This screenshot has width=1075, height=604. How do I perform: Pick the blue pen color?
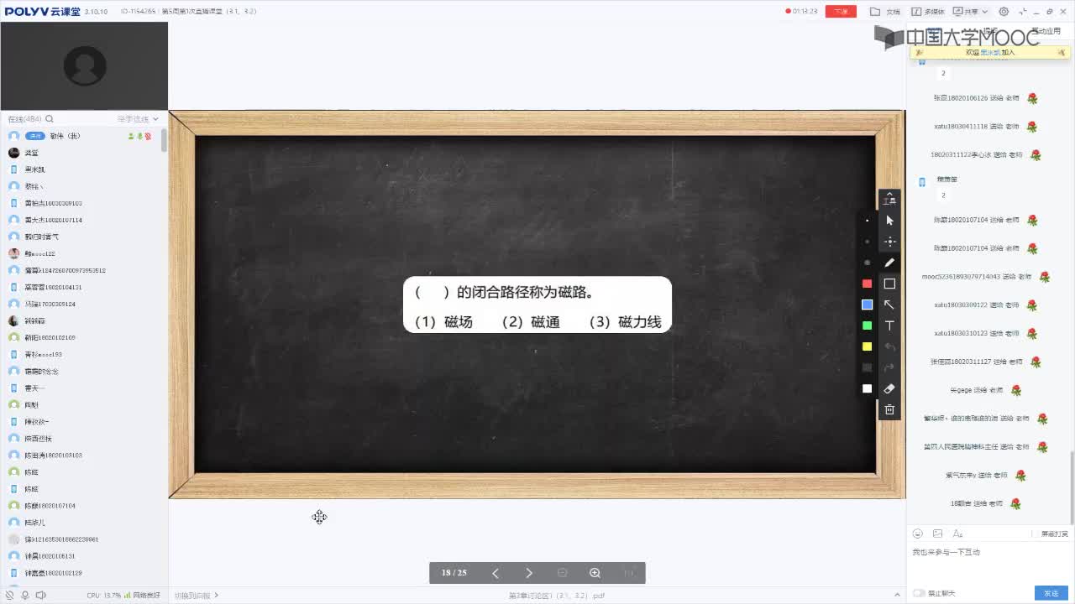[868, 305]
